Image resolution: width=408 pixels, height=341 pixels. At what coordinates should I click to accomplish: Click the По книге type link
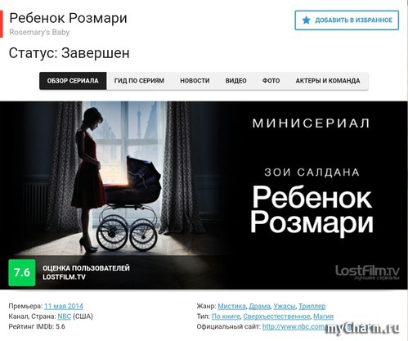tap(226, 316)
